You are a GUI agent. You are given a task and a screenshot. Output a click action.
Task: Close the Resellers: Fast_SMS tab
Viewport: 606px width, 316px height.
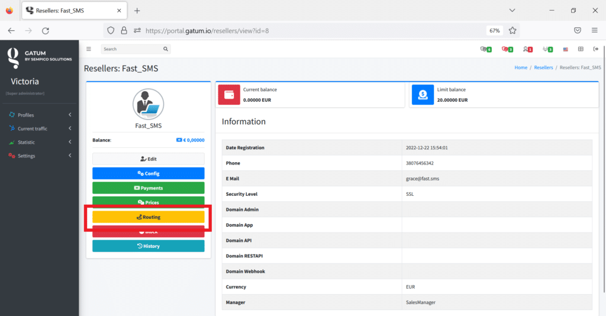pyautogui.click(x=119, y=11)
